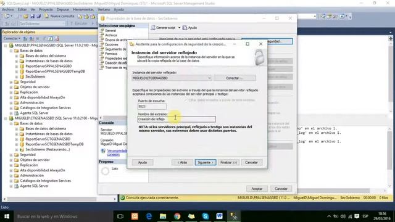The width and height of the screenshot is (395, 222).
Task: Click the volume icon in system tray
Action: (x=343, y=216)
